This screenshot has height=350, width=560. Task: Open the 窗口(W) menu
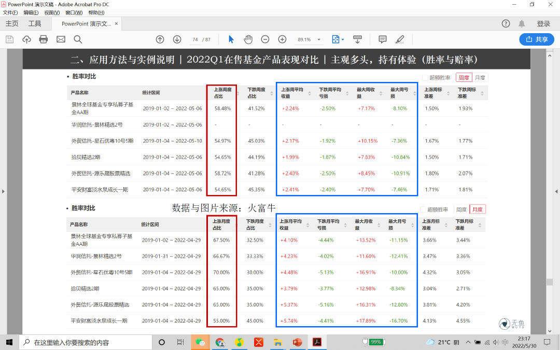pyautogui.click(x=74, y=12)
